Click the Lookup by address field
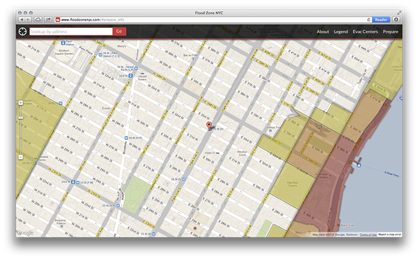 (x=71, y=31)
